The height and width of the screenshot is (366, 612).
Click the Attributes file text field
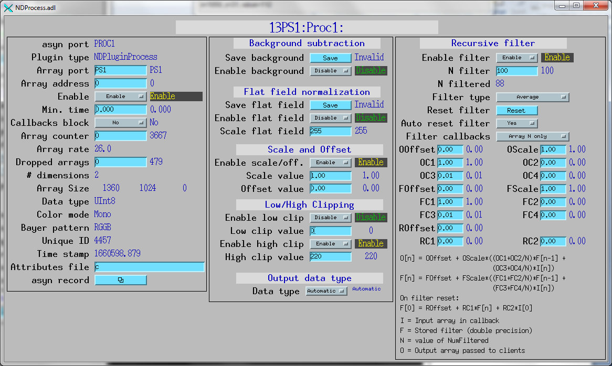[149, 267]
